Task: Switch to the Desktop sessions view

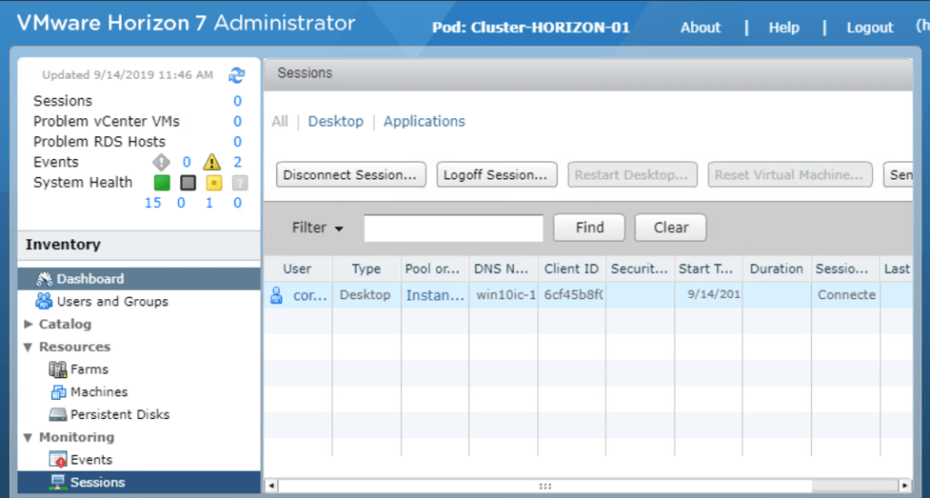Action: [x=335, y=122]
